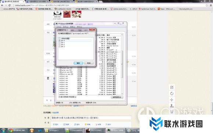Enable the CPU 1 checkbox
This screenshot has width=213, height=133.
(x=59, y=43)
